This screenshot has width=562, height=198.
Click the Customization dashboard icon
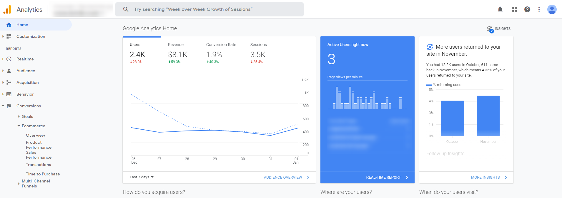[x=9, y=36]
